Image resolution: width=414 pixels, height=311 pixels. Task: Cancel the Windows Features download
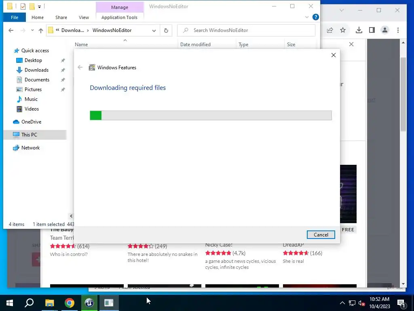coord(321,234)
